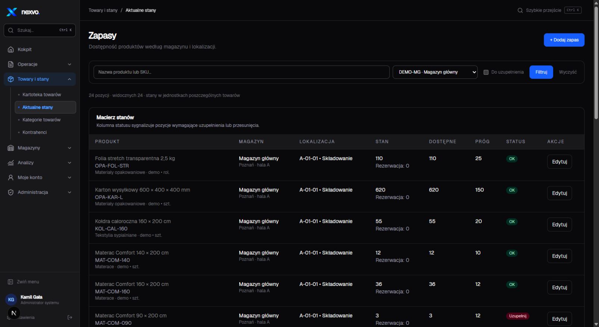Select Aktualne stany submenu item

(46, 107)
